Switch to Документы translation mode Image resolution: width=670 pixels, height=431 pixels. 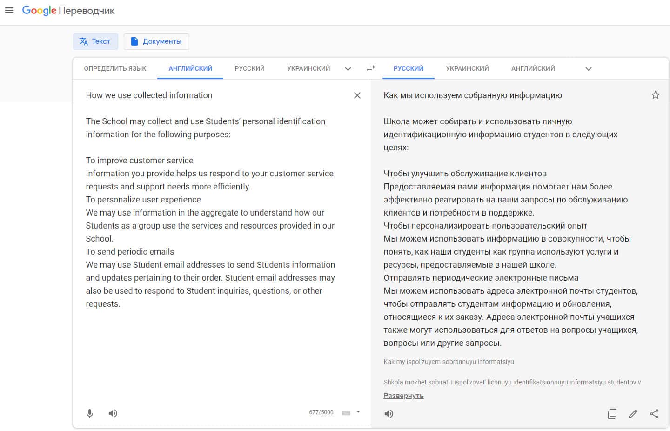tap(156, 41)
